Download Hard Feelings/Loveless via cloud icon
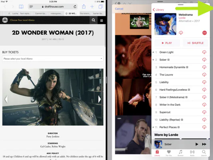This screenshot has width=213, height=160. pyautogui.click(x=204, y=90)
